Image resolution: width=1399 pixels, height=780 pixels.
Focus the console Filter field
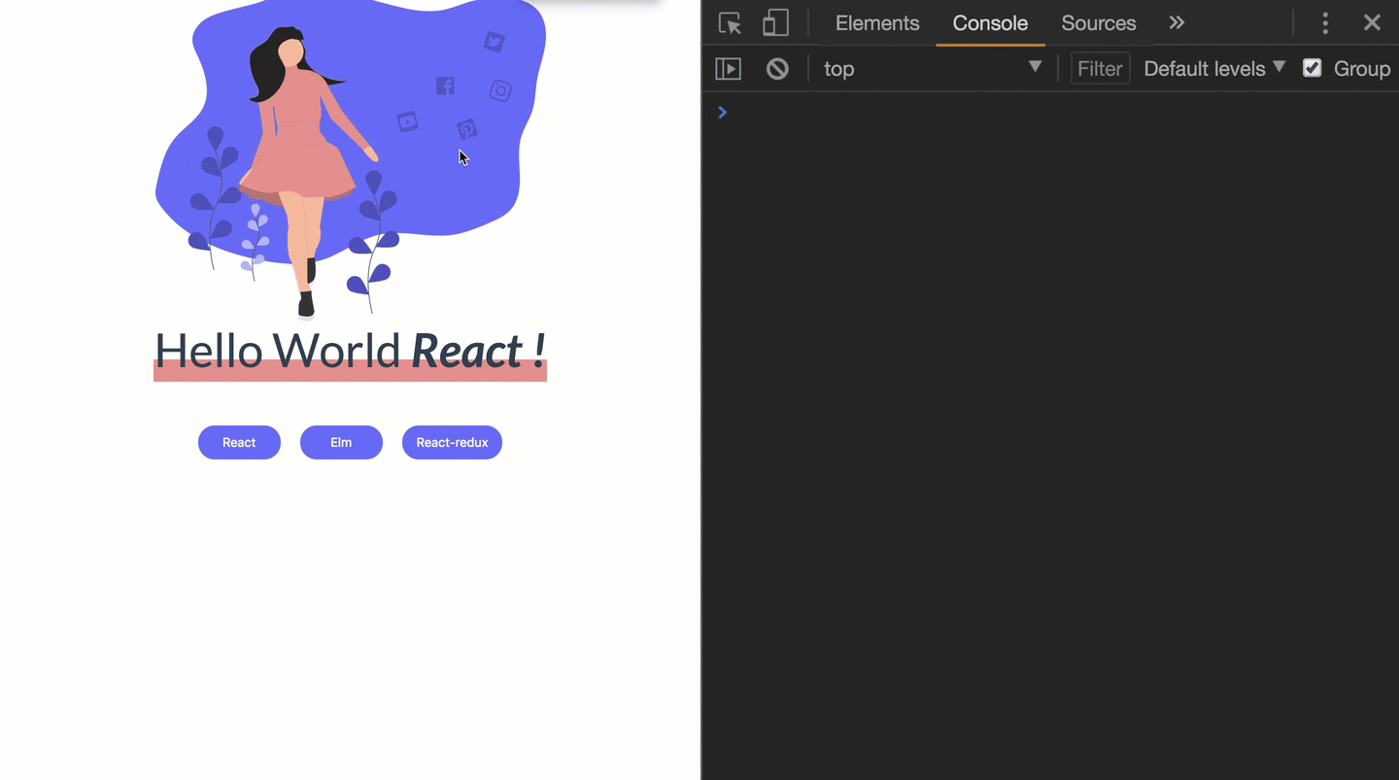click(x=1100, y=69)
